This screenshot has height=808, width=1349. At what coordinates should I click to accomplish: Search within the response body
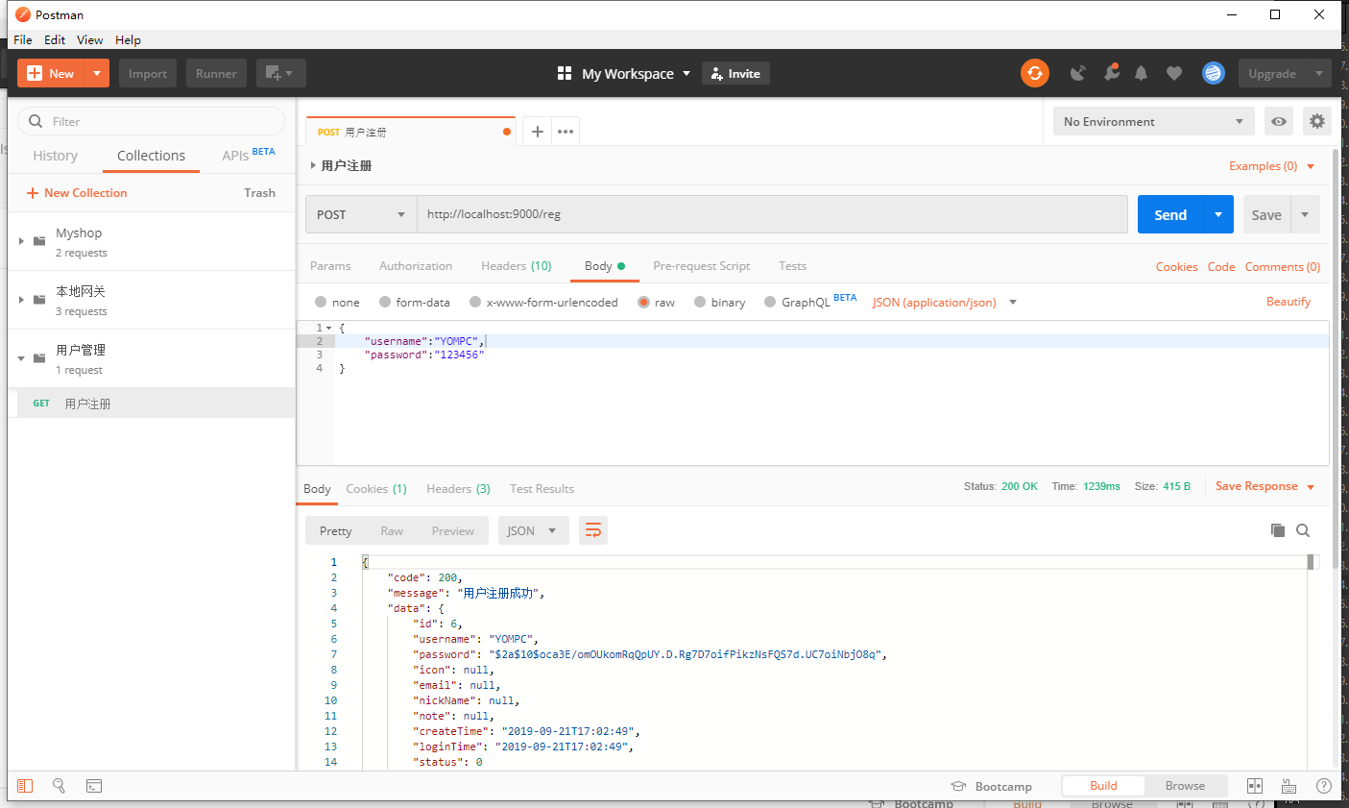point(1303,530)
